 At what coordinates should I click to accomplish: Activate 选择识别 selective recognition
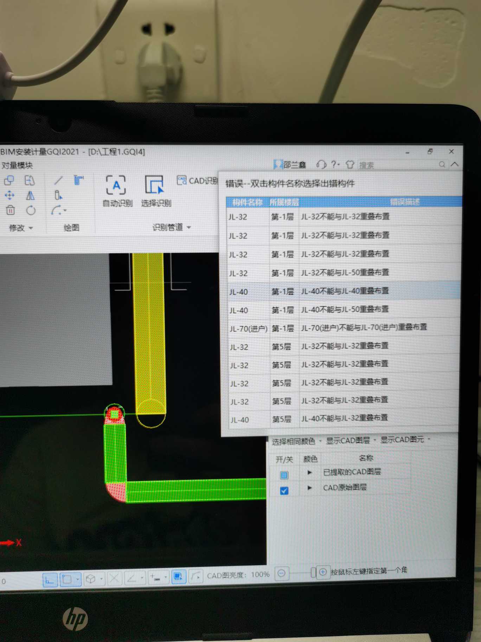(x=156, y=191)
